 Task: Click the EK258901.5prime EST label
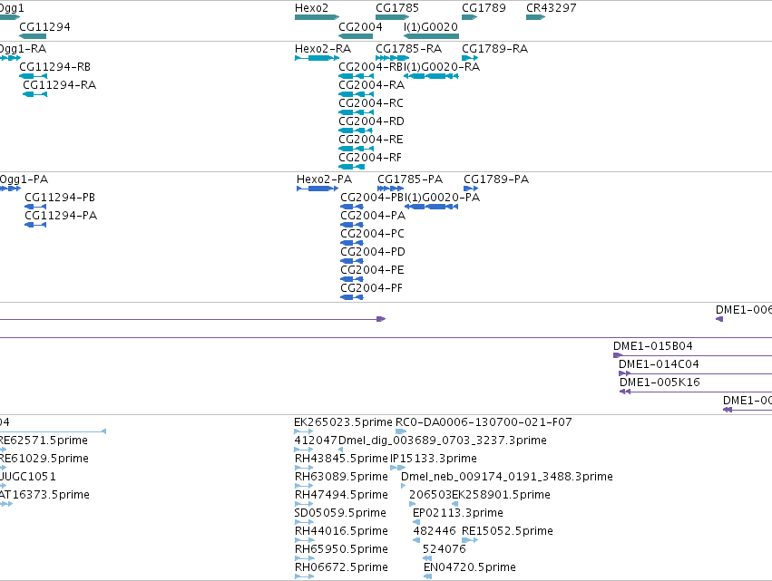pyautogui.click(x=501, y=494)
